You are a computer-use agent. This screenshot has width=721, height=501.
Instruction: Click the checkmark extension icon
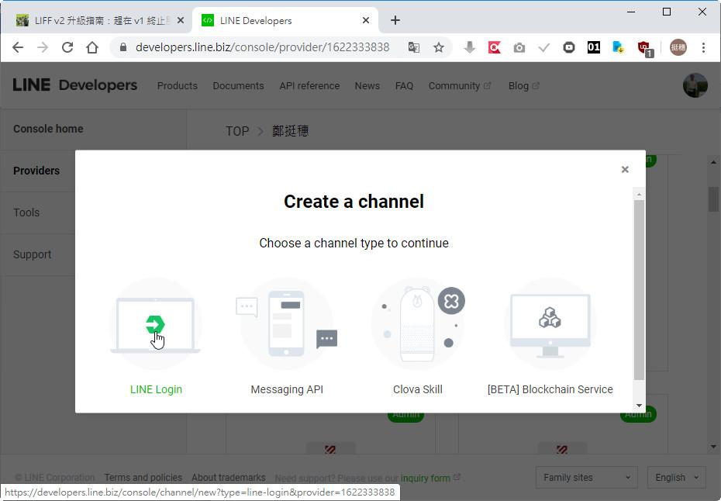(544, 47)
